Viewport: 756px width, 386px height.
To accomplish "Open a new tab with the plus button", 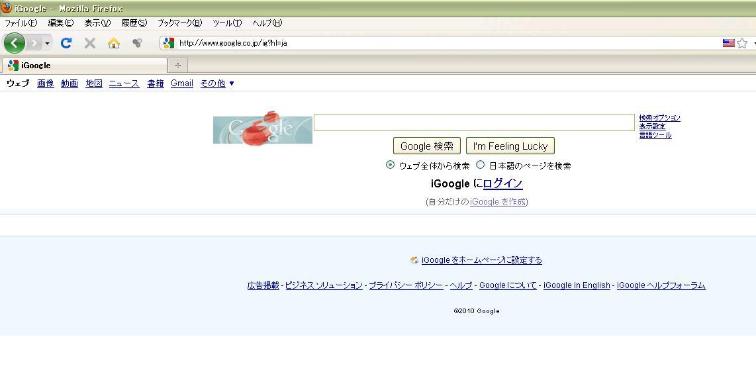I will tap(178, 65).
